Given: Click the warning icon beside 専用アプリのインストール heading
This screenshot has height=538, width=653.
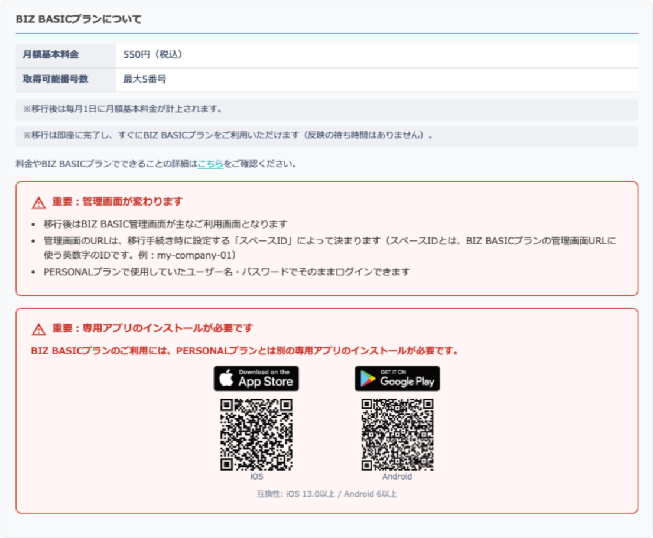Looking at the screenshot, I should click(38, 330).
